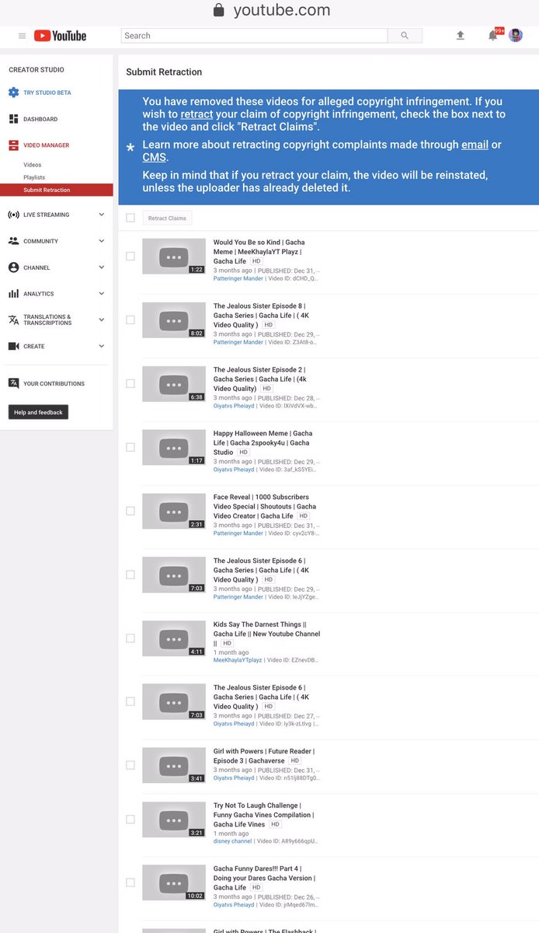Click the search magnifier button
Viewport: 539px width, 933px height.
(x=405, y=36)
